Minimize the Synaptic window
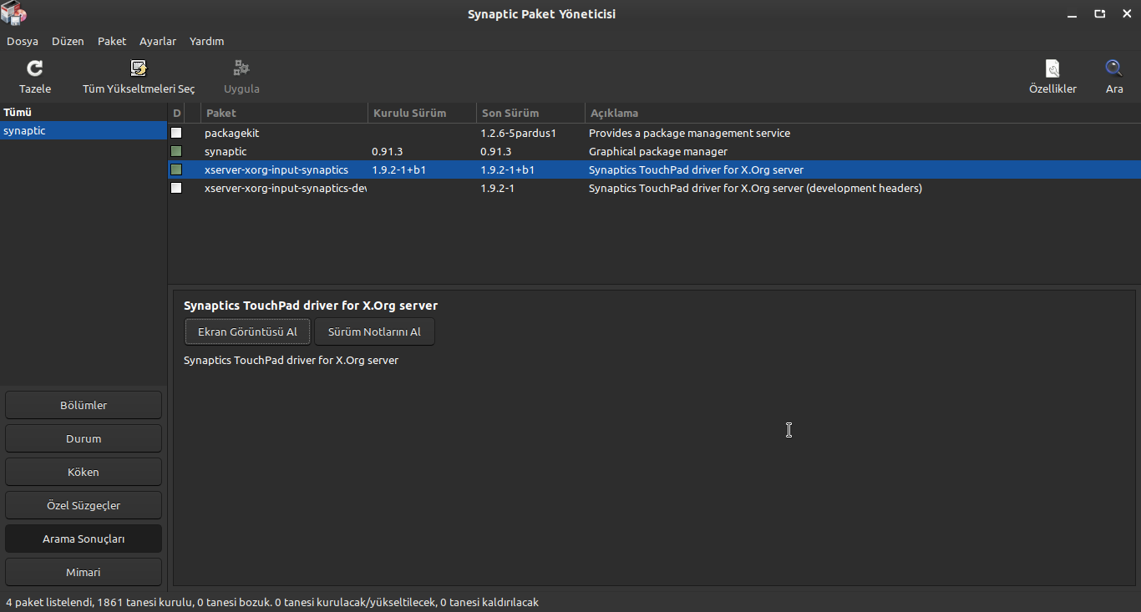This screenshot has height=612, width=1141. [x=1073, y=14]
